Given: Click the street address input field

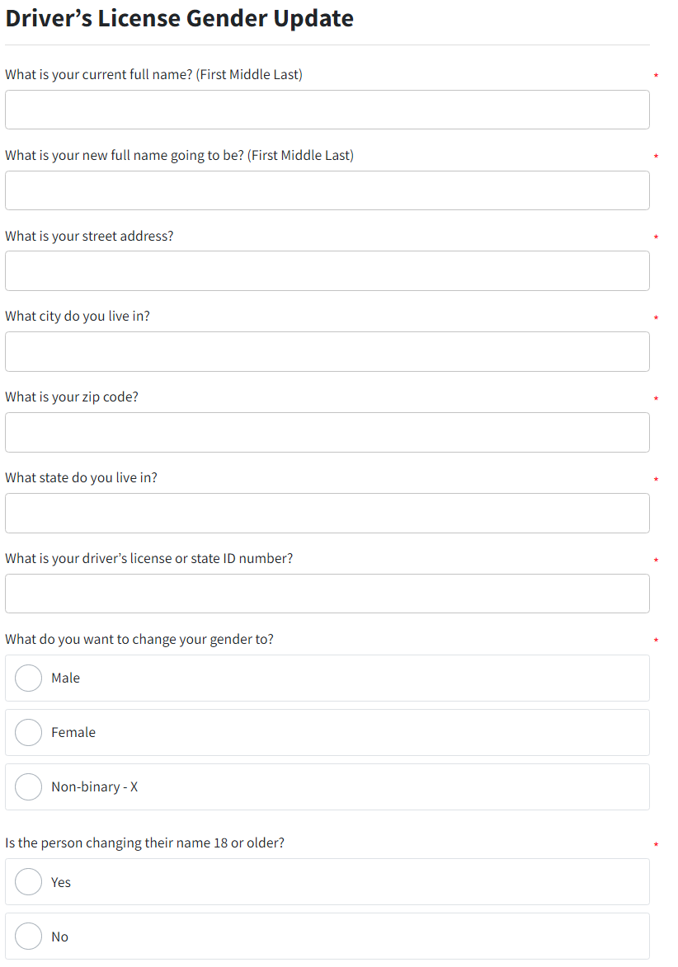Looking at the screenshot, I should pyautogui.click(x=327, y=270).
